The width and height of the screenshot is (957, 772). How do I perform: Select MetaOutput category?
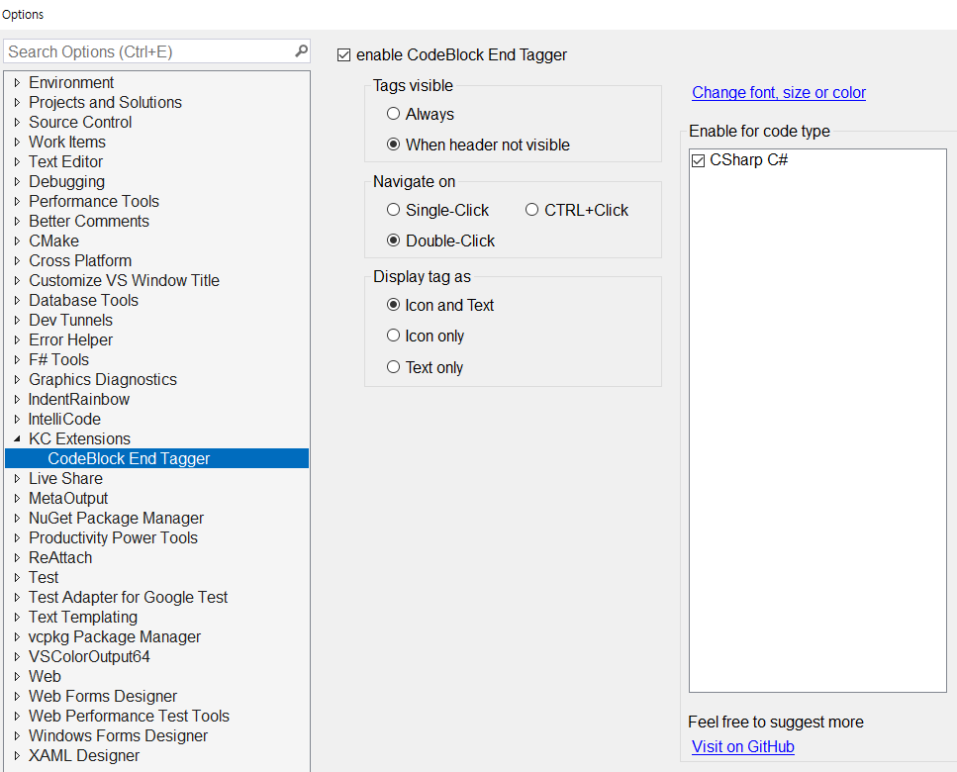(x=68, y=498)
